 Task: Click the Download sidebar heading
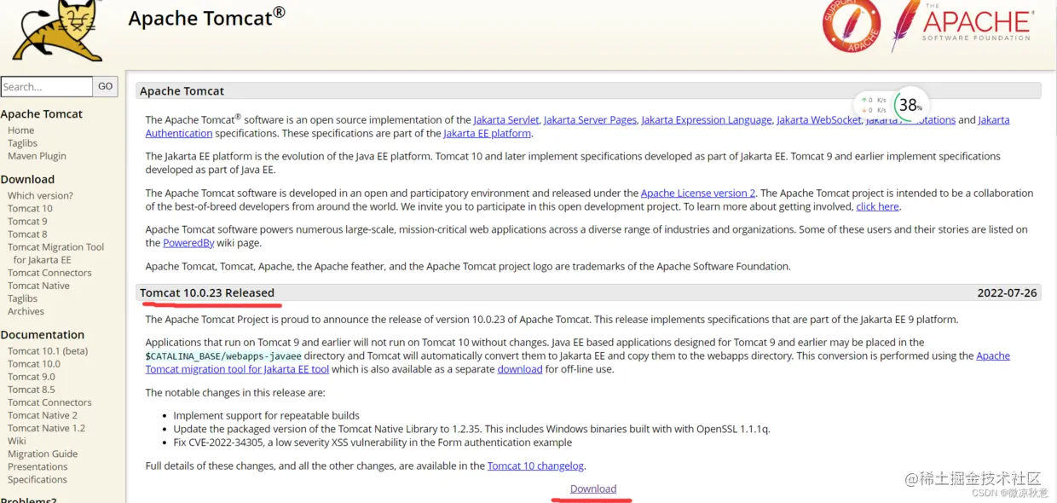[x=27, y=179]
